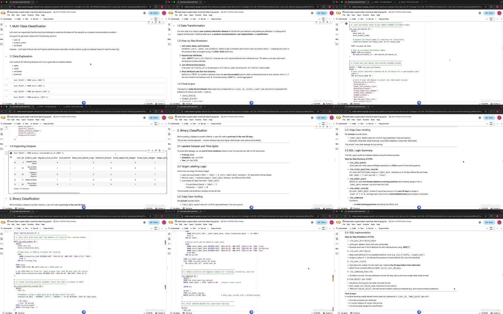Screen dimensions: 503x314
Task: Click edit cell icon in Multi-Class Classification cell toolbar
Action: point(156,22)
